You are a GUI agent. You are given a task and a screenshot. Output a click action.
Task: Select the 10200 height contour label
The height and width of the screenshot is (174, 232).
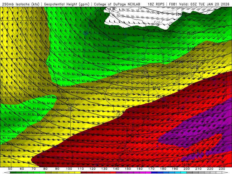(147, 142)
